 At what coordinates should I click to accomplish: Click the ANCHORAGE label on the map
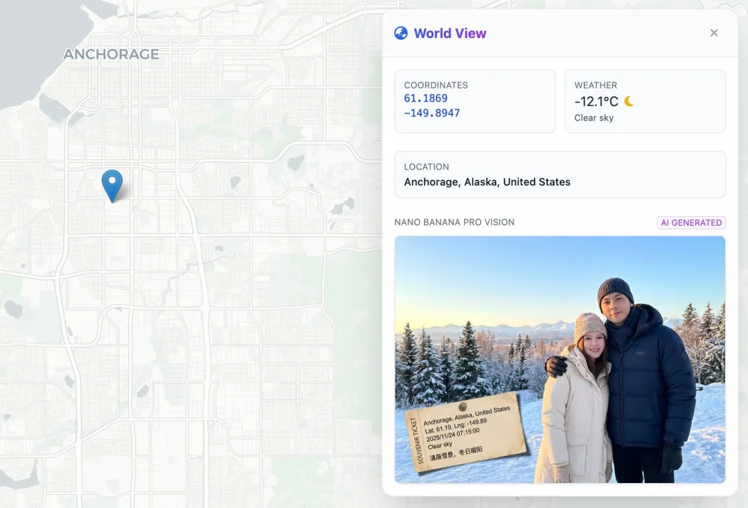pyautogui.click(x=111, y=54)
